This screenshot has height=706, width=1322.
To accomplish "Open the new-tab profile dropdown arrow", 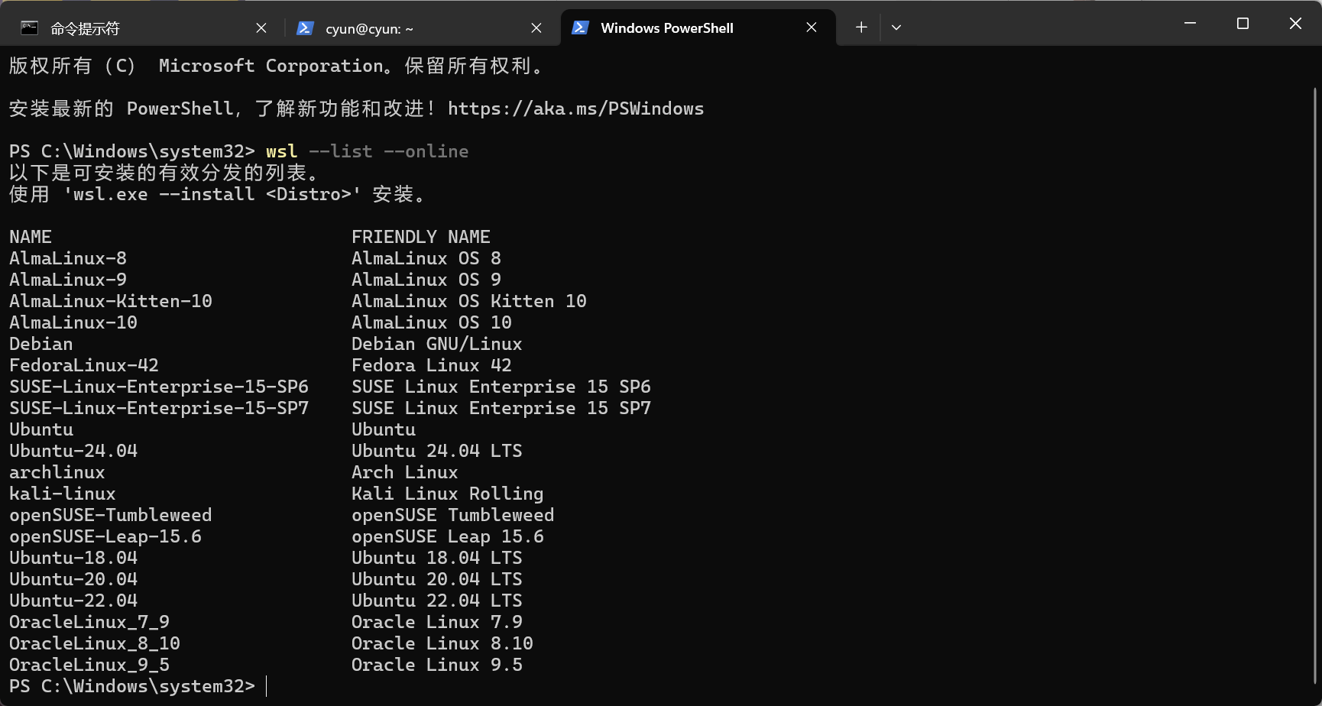I will (896, 28).
